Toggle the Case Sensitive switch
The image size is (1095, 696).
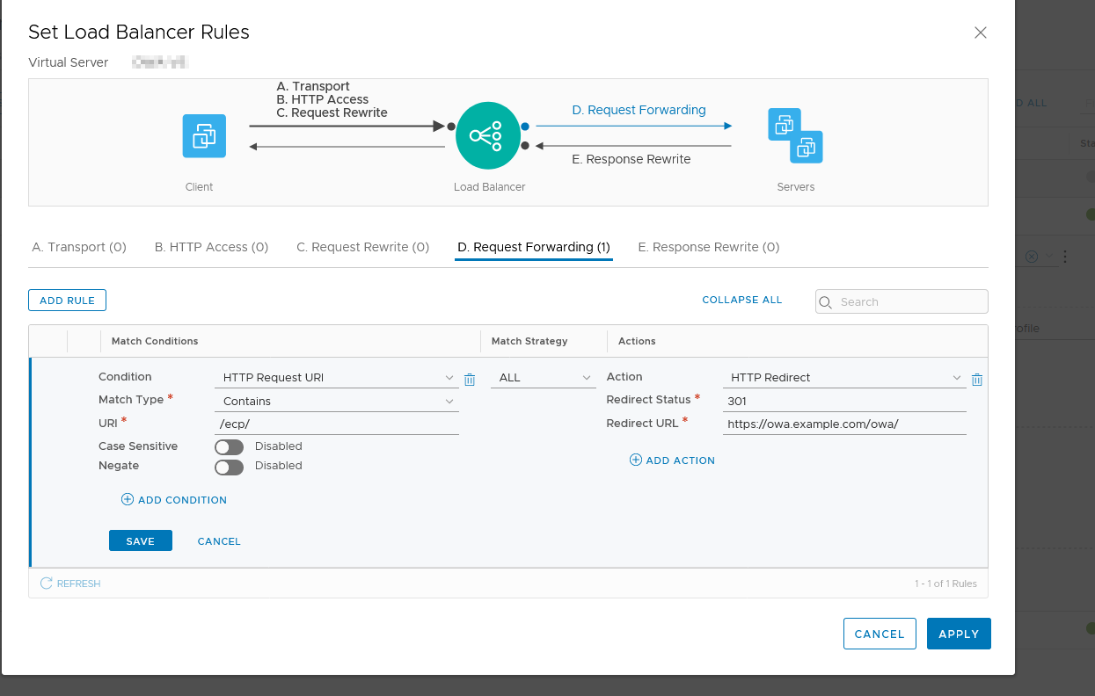pyautogui.click(x=229, y=447)
